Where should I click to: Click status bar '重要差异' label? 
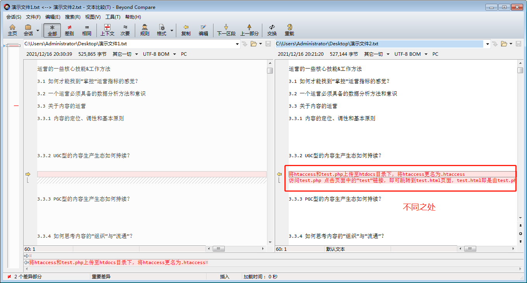click(101, 277)
